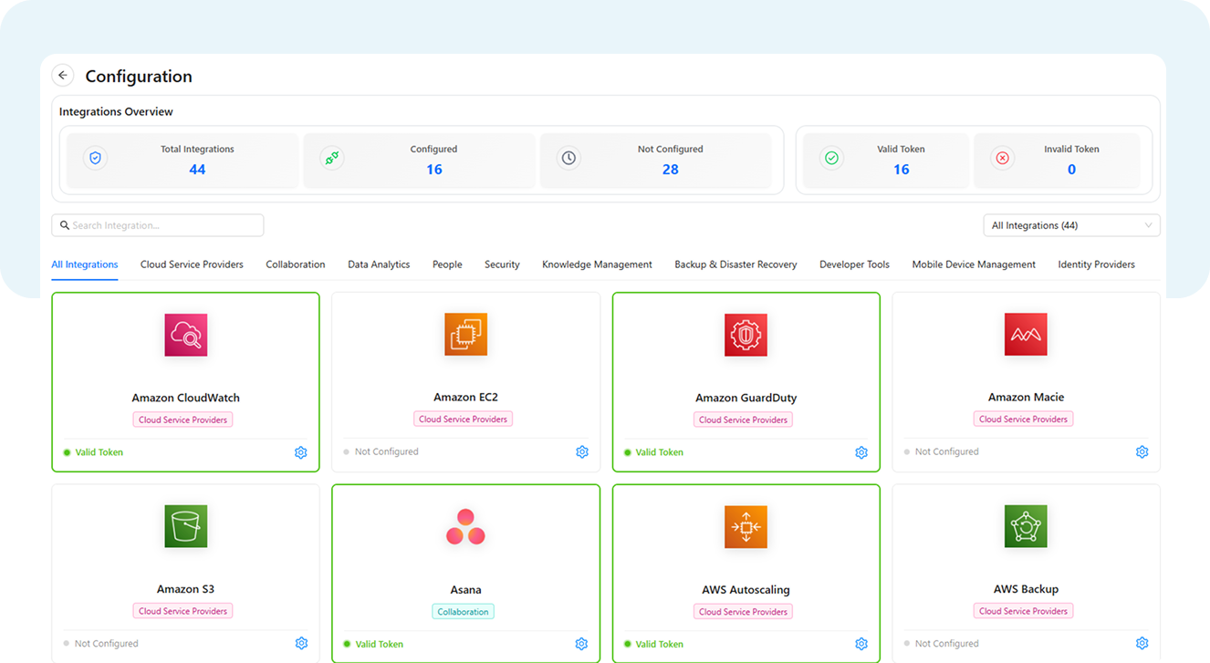The image size is (1210, 663).
Task: Click the Not Configured count 28
Action: point(671,170)
